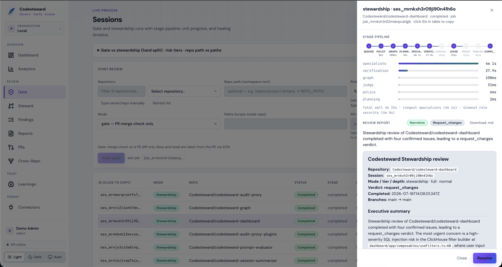502x267 pixels.
Task: Focus the Repo path input field
Action: [285, 91]
